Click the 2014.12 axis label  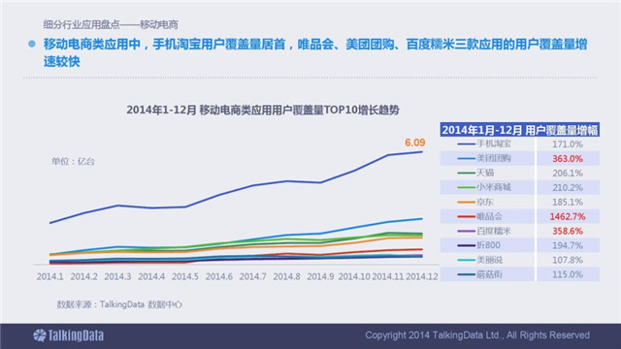pos(422,276)
